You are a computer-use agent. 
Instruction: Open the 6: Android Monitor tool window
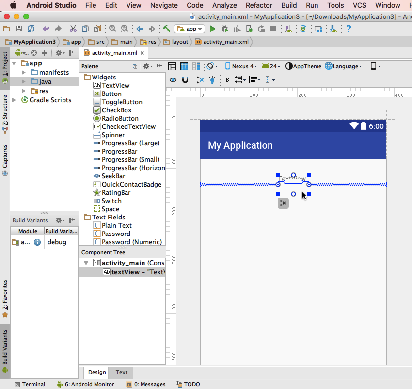click(85, 384)
